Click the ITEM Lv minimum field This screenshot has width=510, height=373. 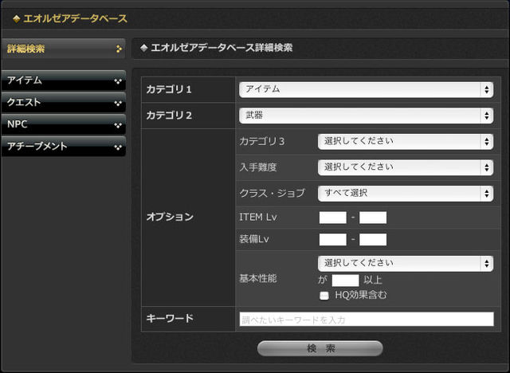(333, 218)
